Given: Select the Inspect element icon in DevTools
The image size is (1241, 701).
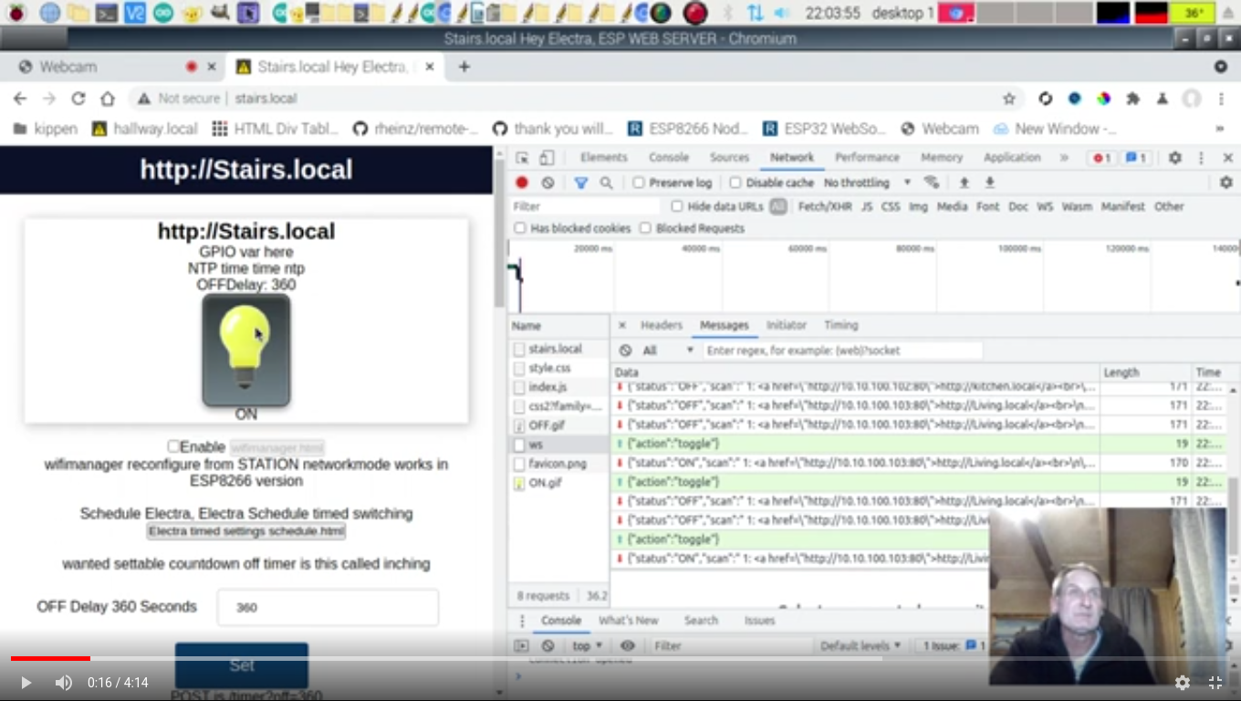Looking at the screenshot, I should click(521, 157).
